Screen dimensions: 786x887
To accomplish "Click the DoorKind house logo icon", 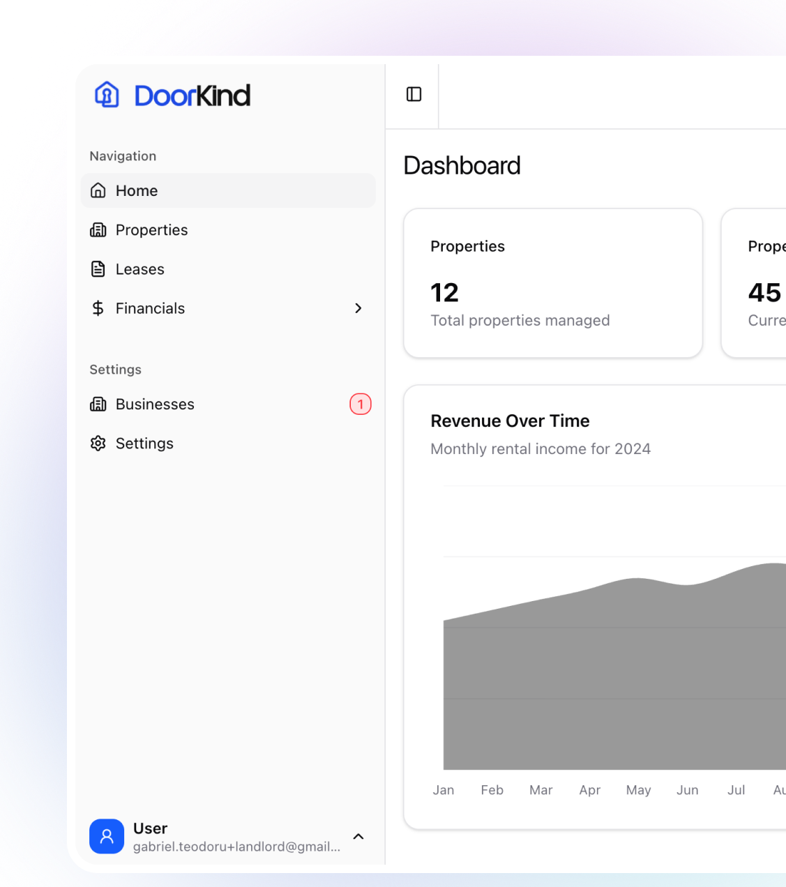I will (107, 94).
